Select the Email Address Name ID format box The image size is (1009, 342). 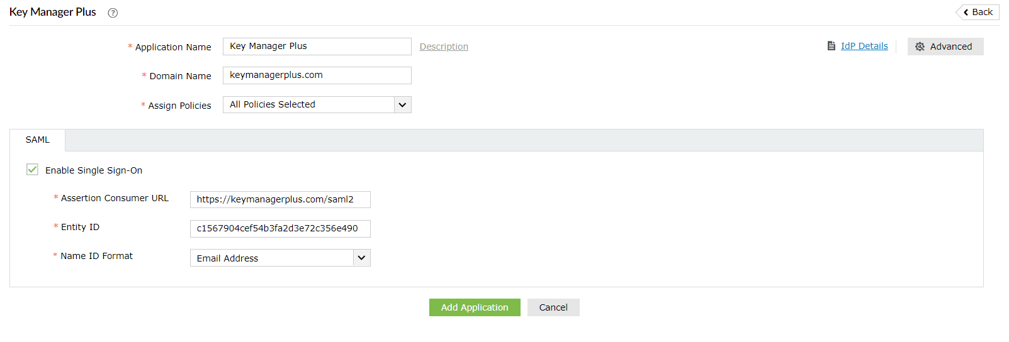click(x=272, y=258)
